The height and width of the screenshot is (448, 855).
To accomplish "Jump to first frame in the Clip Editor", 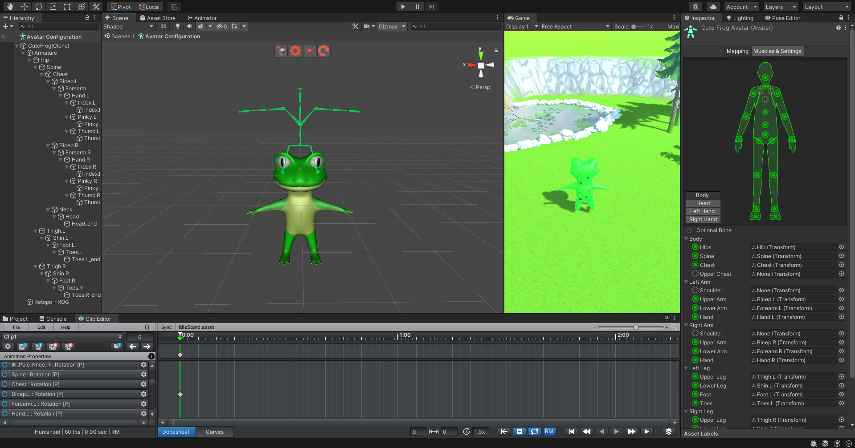I will (572, 432).
